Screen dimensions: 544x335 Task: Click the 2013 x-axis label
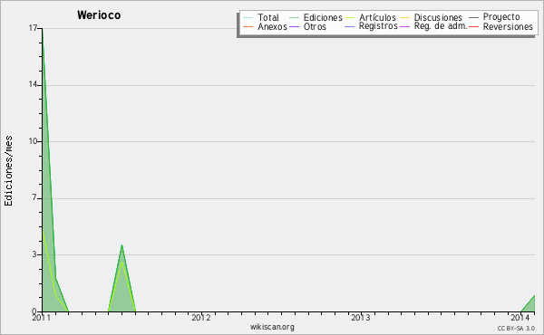click(x=361, y=317)
